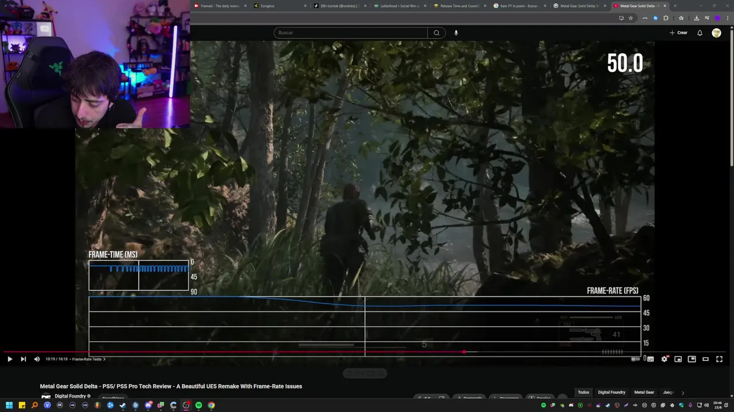Select the Digital Foundry filter chip
Screen dimensions: 734x412
(611, 393)
